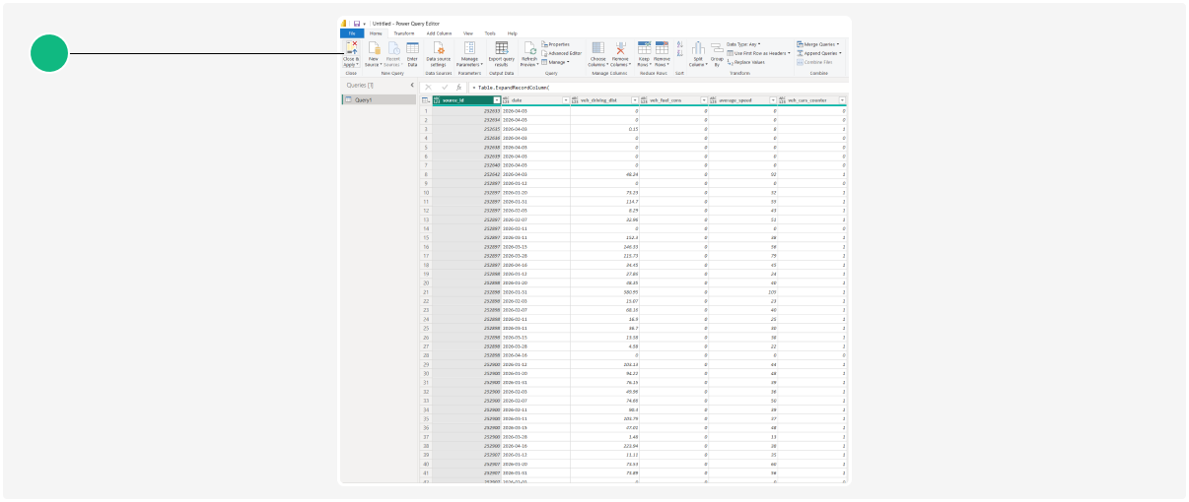Screen dimensions: 1189x502
Task: Open the average_speed column filter dropdown
Action: (x=773, y=100)
